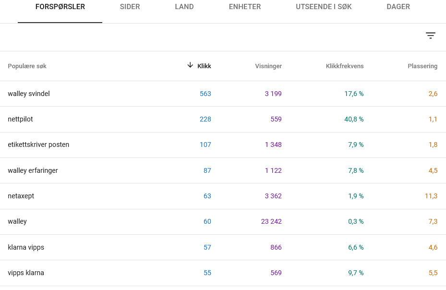
Task: Open the table filter icon
Action: (x=430, y=36)
